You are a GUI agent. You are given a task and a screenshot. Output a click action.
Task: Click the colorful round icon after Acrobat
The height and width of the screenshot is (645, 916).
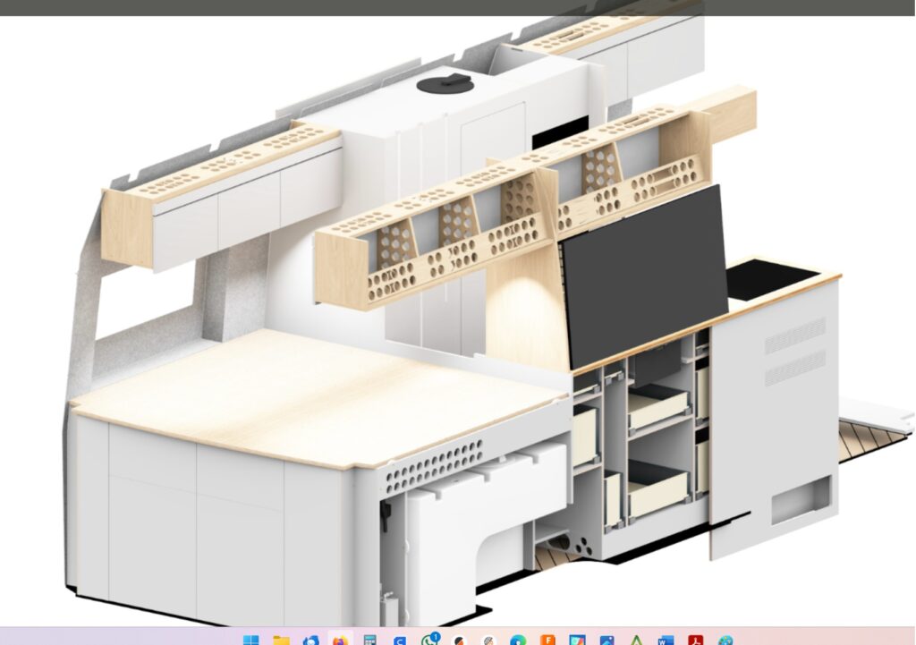[x=725, y=641]
